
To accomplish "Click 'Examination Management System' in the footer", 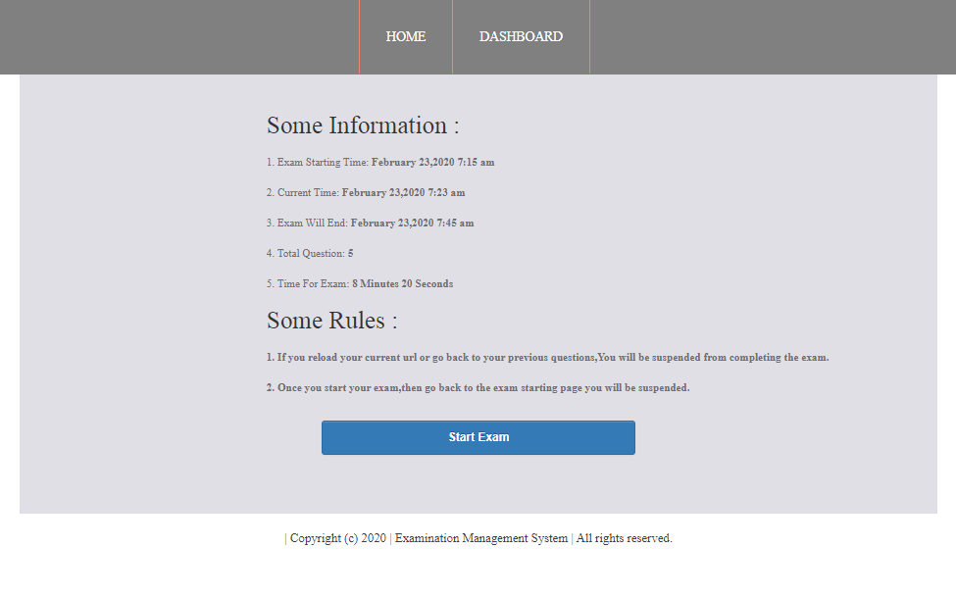I will coord(480,538).
